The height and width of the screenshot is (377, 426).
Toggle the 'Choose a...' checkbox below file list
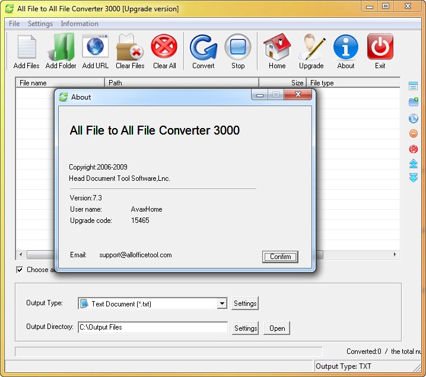(20, 270)
